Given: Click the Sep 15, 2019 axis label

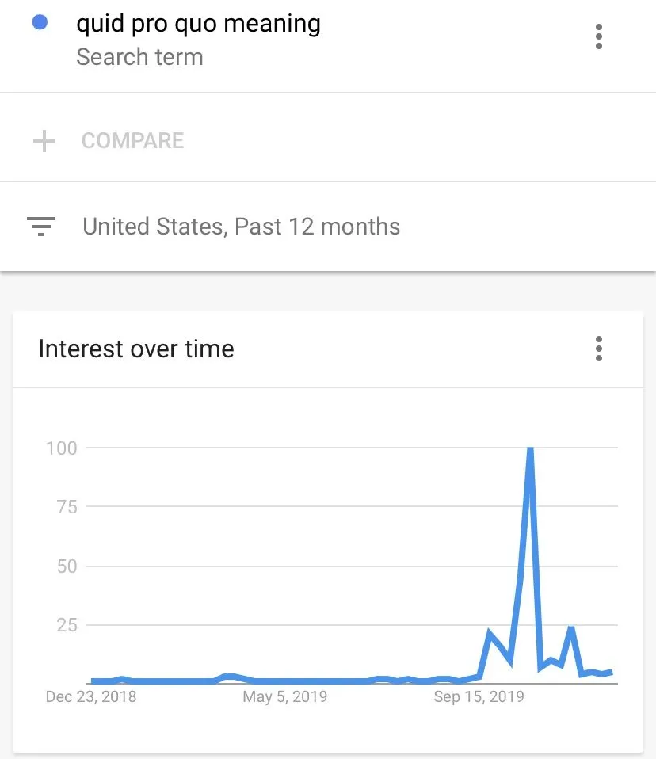Looking at the screenshot, I should 479,697.
